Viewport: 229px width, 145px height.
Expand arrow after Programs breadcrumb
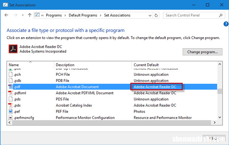(x=65, y=15)
